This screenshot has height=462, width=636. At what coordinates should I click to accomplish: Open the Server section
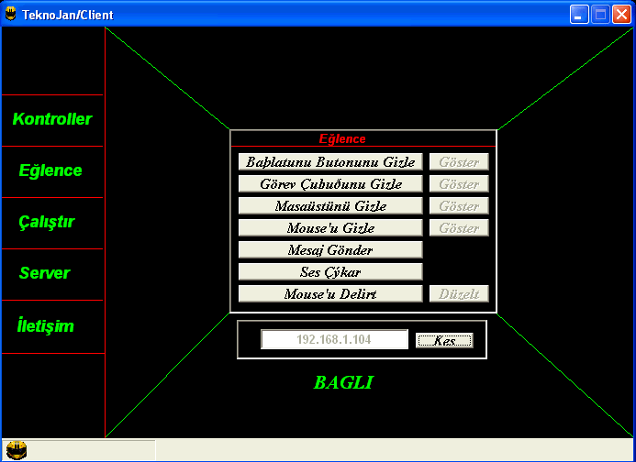45,273
